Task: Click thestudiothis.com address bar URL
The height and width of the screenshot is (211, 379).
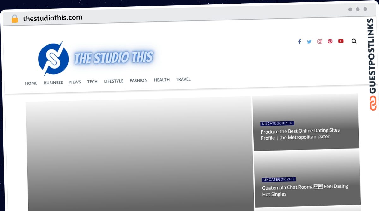Action: (x=52, y=18)
